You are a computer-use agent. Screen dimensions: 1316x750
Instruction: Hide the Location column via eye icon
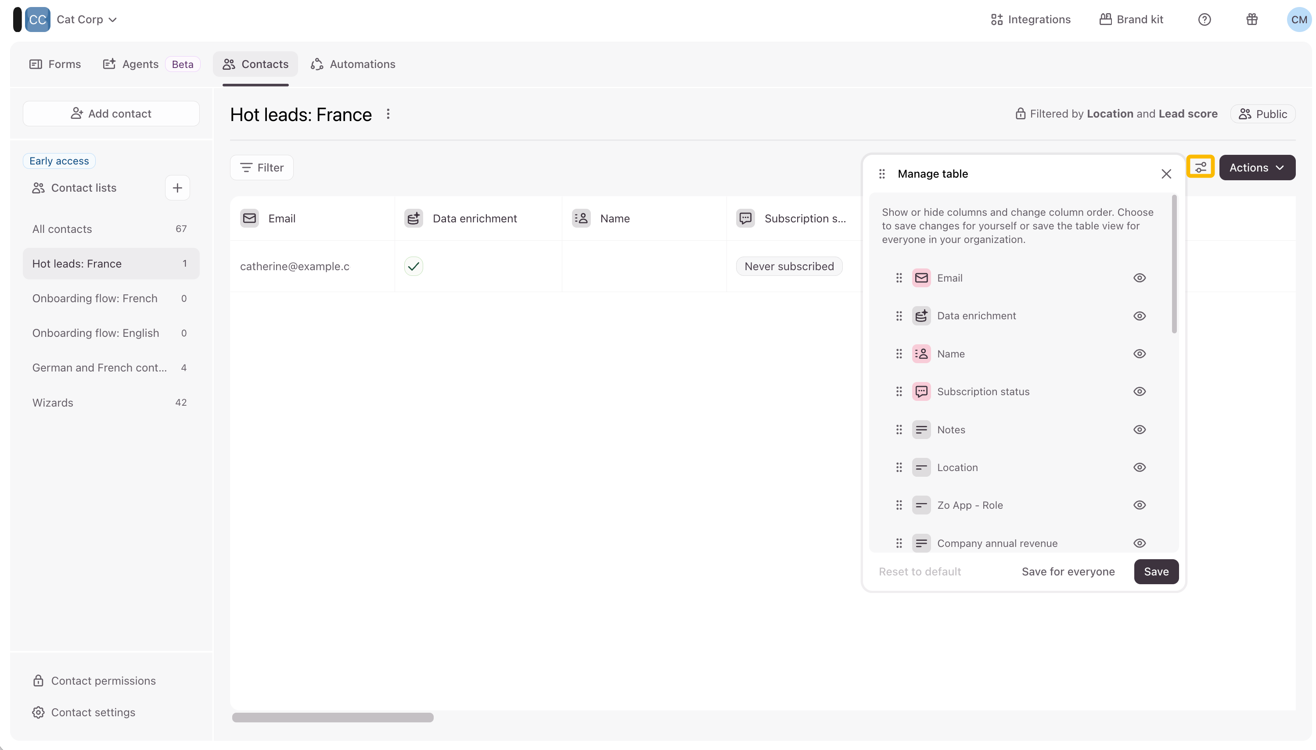point(1139,467)
